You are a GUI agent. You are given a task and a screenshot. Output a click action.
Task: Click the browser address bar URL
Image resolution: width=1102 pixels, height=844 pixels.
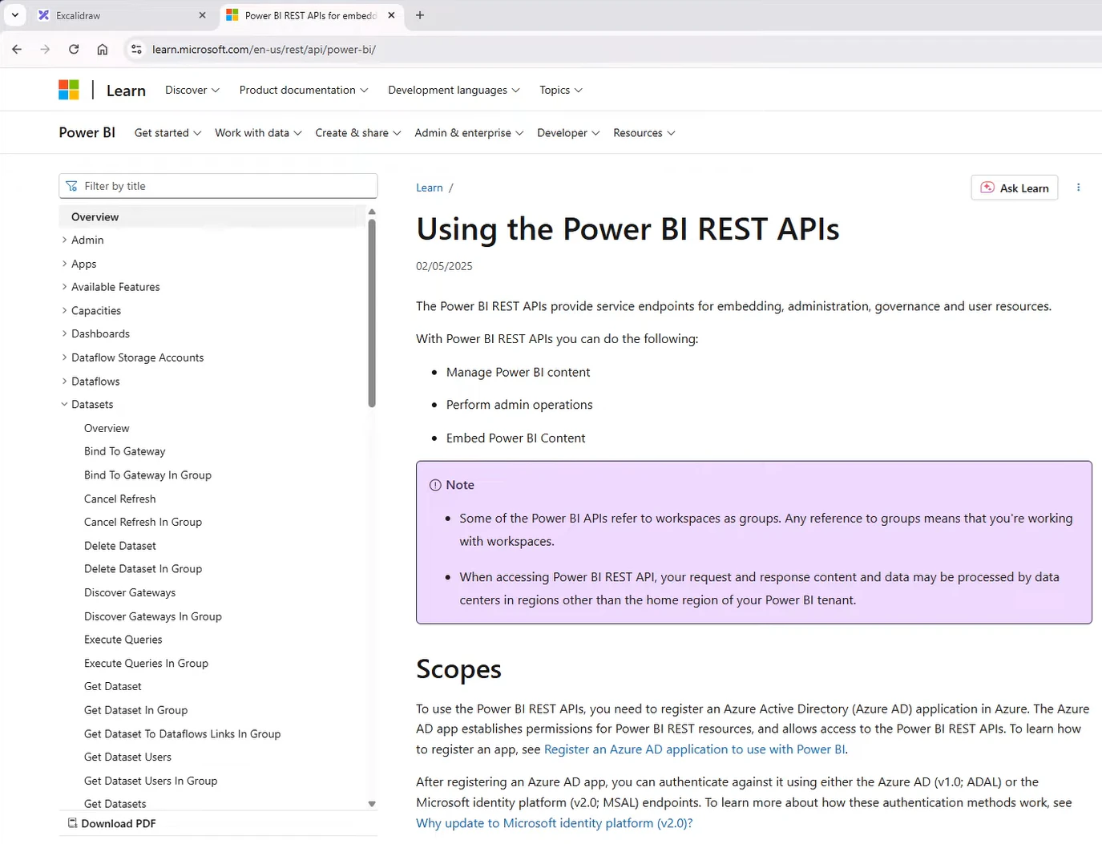264,50
